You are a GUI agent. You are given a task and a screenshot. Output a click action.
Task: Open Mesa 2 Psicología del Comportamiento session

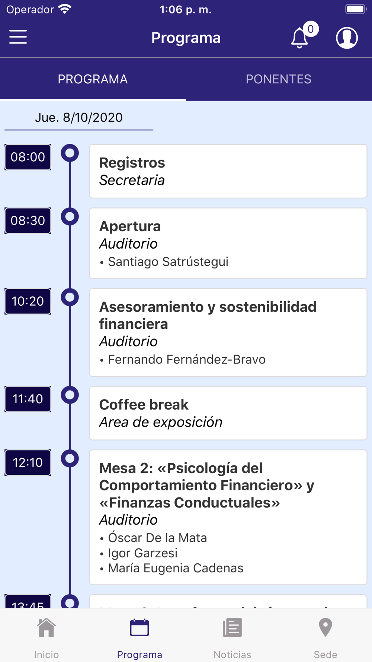point(228,518)
